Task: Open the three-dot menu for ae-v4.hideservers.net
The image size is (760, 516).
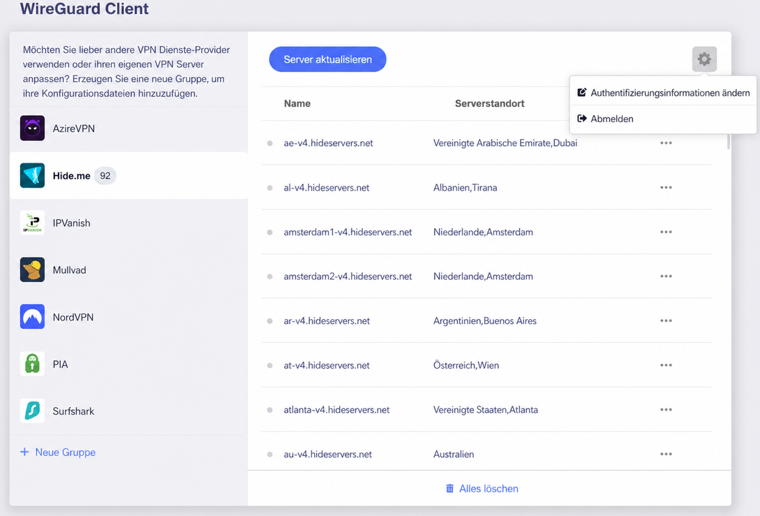Action: point(666,143)
